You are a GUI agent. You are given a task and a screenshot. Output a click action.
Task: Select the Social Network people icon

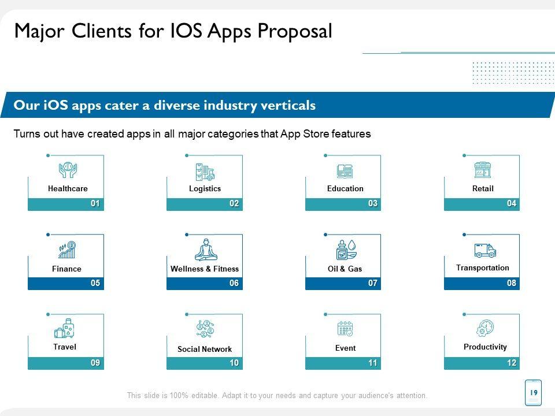[x=205, y=328]
